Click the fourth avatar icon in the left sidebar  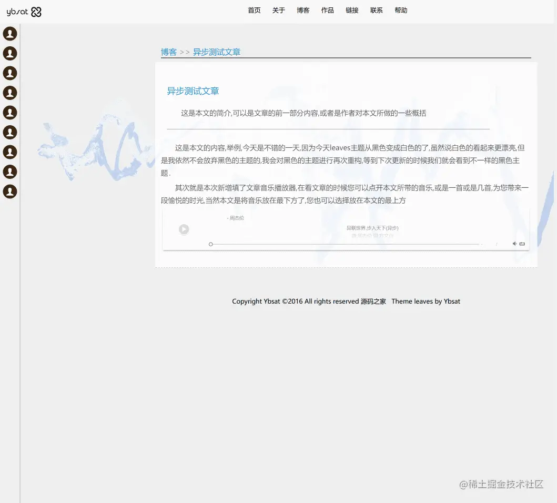(x=10, y=93)
